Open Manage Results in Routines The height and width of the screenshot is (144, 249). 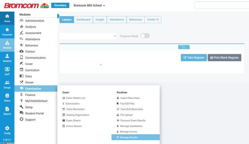[136, 137]
